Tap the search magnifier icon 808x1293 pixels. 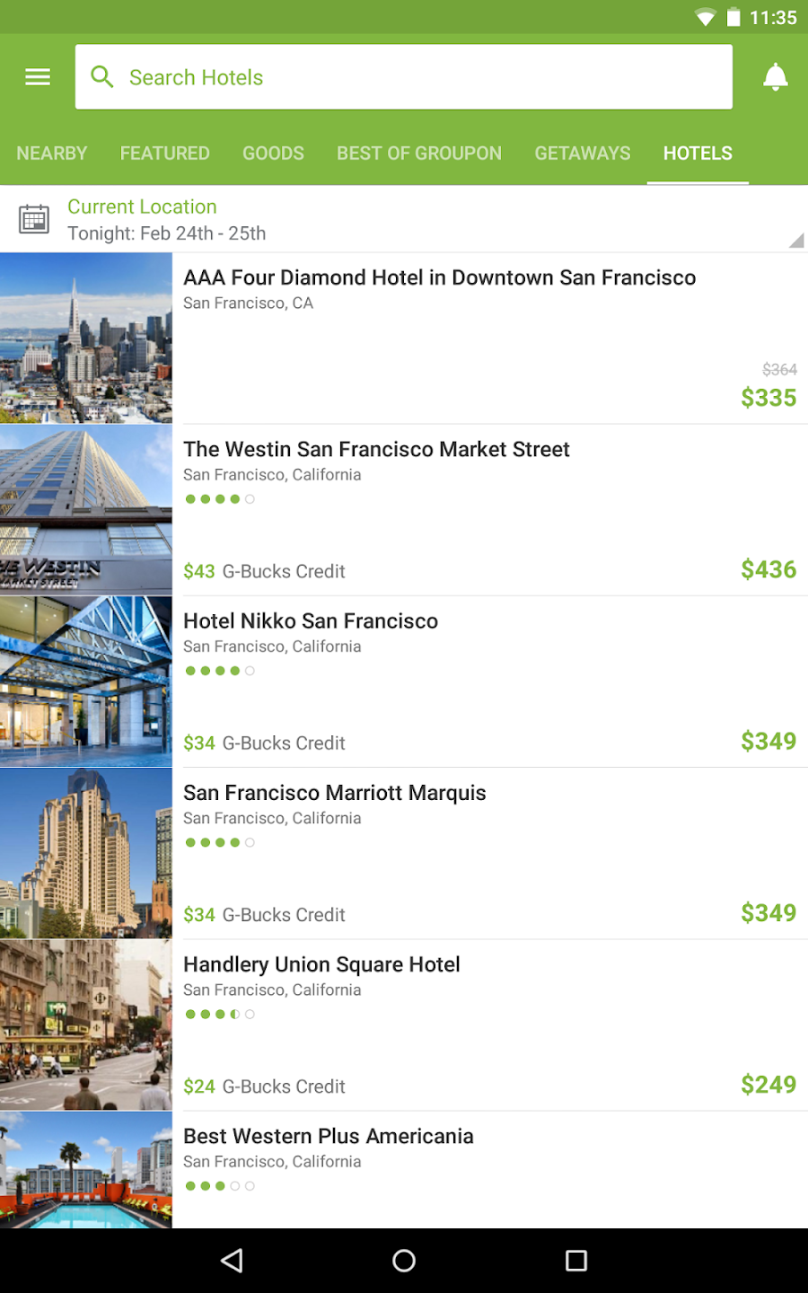pyautogui.click(x=102, y=77)
